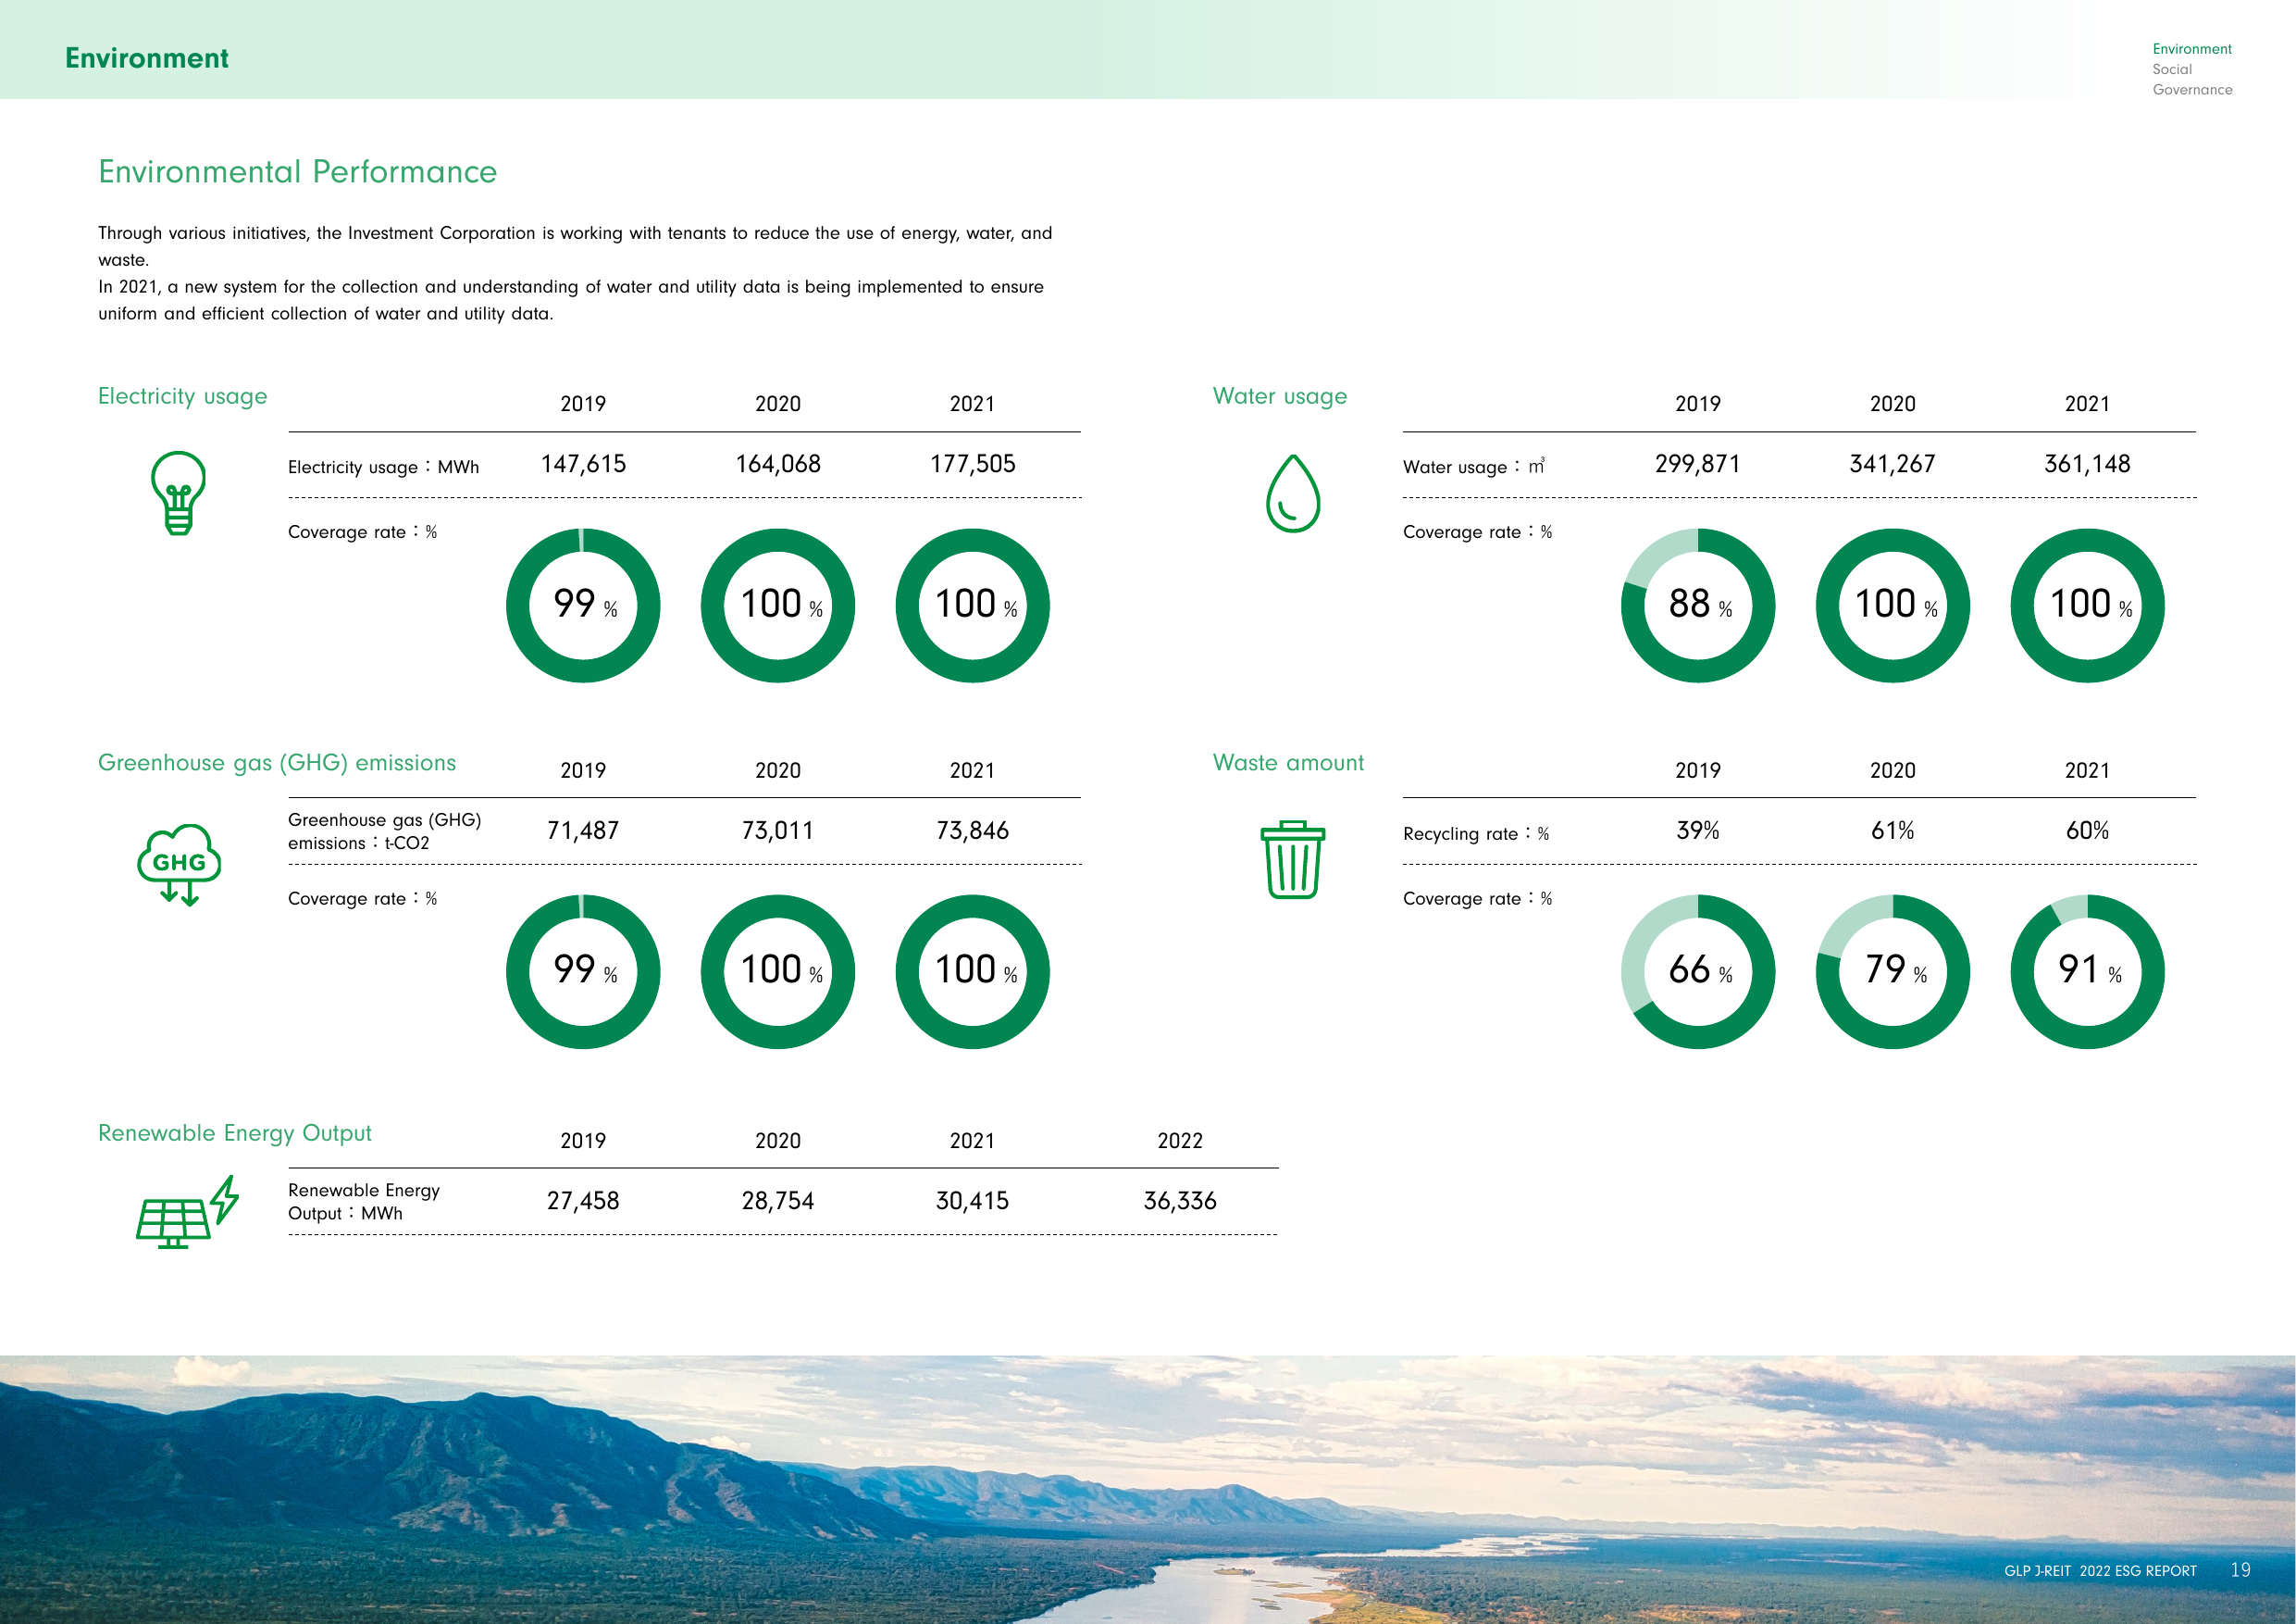
Task: Click the 39% recycling rate value
Action: [1698, 831]
